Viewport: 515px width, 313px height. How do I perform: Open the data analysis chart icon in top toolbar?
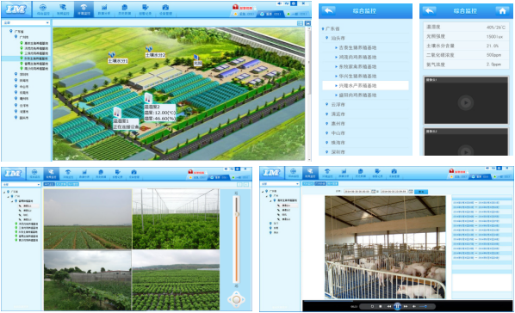coord(104,9)
